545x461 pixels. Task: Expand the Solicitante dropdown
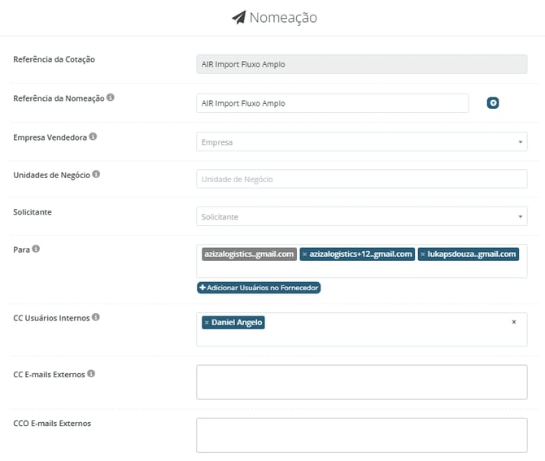361,217
